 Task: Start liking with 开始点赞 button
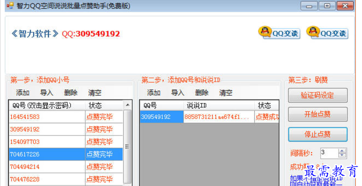(x=318, y=114)
